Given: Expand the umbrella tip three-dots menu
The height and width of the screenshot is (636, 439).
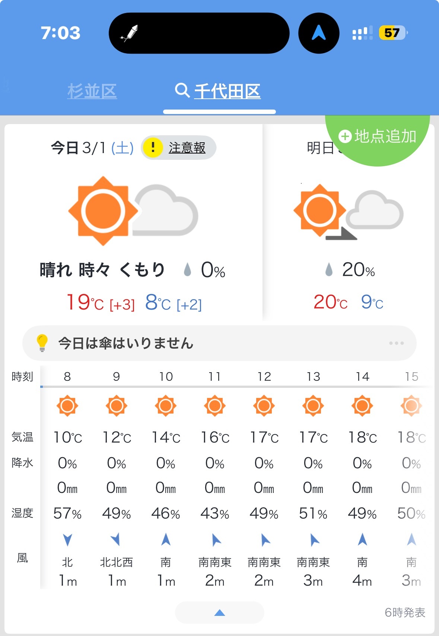Looking at the screenshot, I should tap(396, 343).
